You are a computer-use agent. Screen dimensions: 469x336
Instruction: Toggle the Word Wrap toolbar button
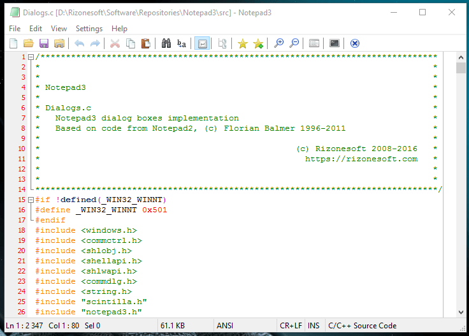[x=202, y=43]
